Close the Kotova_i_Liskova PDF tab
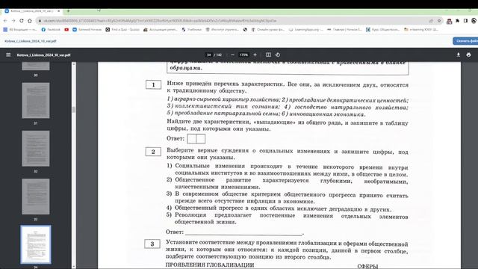Screen dimensions: 478x269 (59, 11)
